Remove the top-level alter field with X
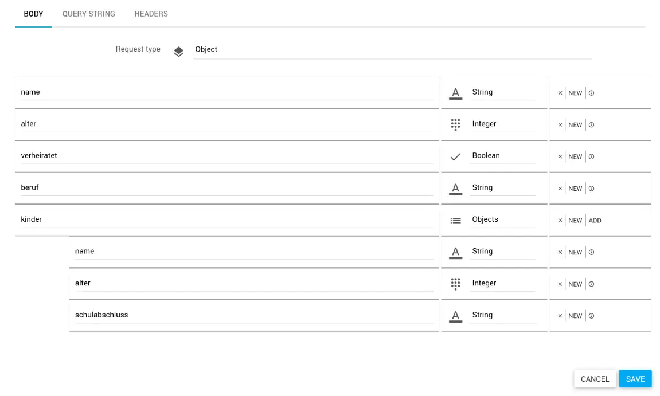 560,125
